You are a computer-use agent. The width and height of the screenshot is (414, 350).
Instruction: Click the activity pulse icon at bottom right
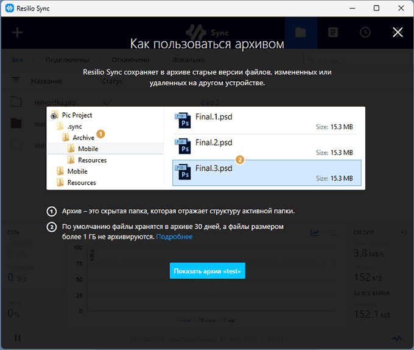point(396,338)
